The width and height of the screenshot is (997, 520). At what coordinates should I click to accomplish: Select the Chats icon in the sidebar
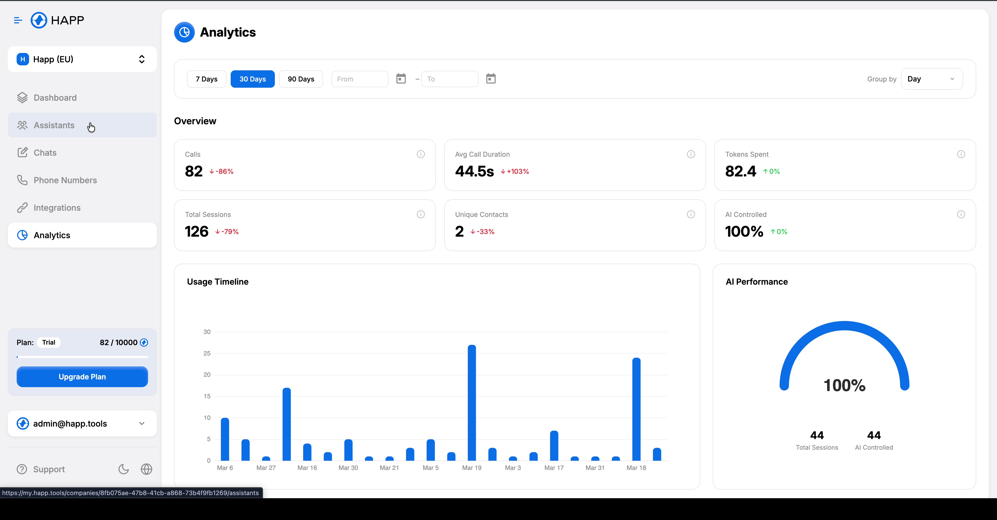[x=22, y=152]
